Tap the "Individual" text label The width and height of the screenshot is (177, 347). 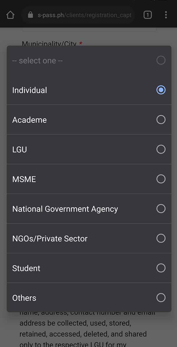pos(29,90)
